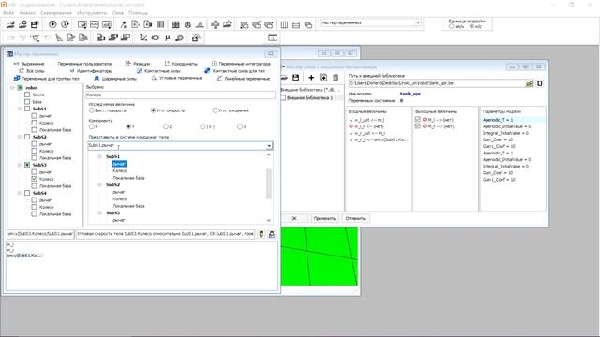Open the Инструменты menu
Image resolution: width=600 pixels, height=337 pixels.
click(92, 12)
